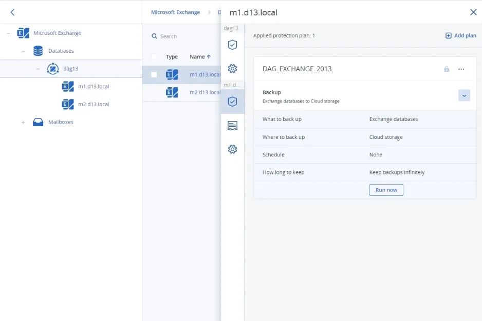Check the box next to m1.d13.local

[154, 74]
